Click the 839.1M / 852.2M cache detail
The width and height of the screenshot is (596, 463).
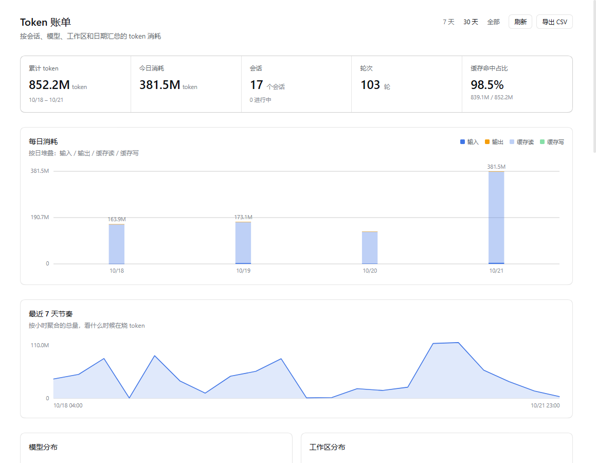[x=492, y=97]
